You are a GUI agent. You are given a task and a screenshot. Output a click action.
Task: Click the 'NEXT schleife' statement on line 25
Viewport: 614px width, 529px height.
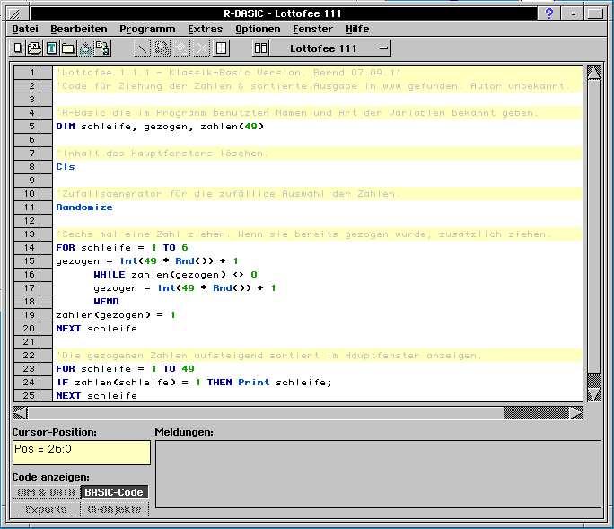click(97, 396)
